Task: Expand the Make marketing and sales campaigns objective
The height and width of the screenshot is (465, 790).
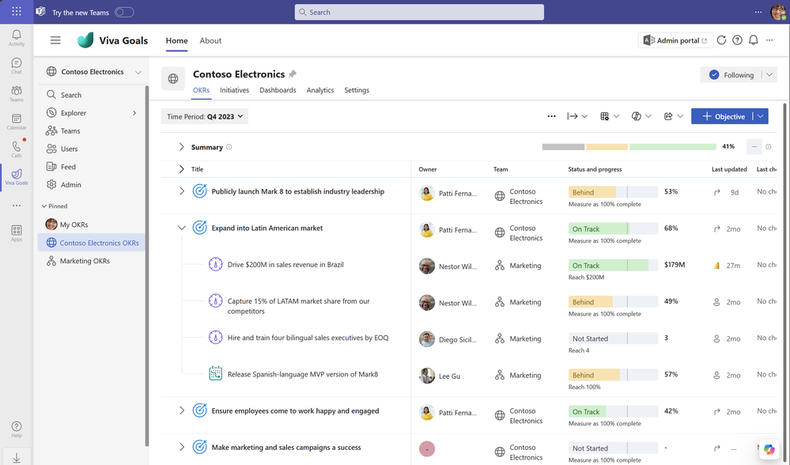Action: (182, 447)
